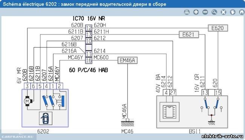The width and height of the screenshot is (245, 140).
Task: Click the BSI1 component label
Action: 194,131
